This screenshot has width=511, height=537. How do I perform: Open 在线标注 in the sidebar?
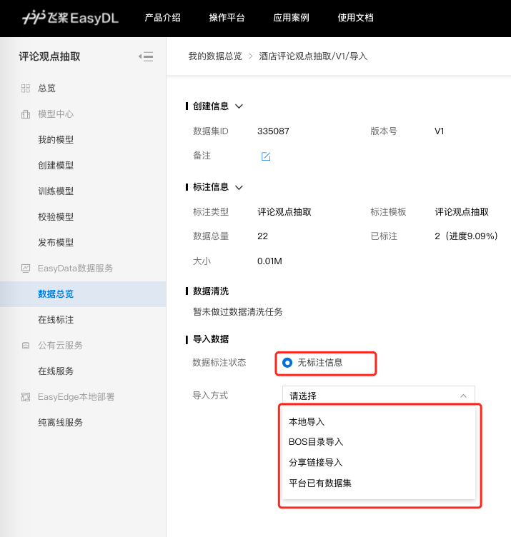pyautogui.click(x=56, y=319)
